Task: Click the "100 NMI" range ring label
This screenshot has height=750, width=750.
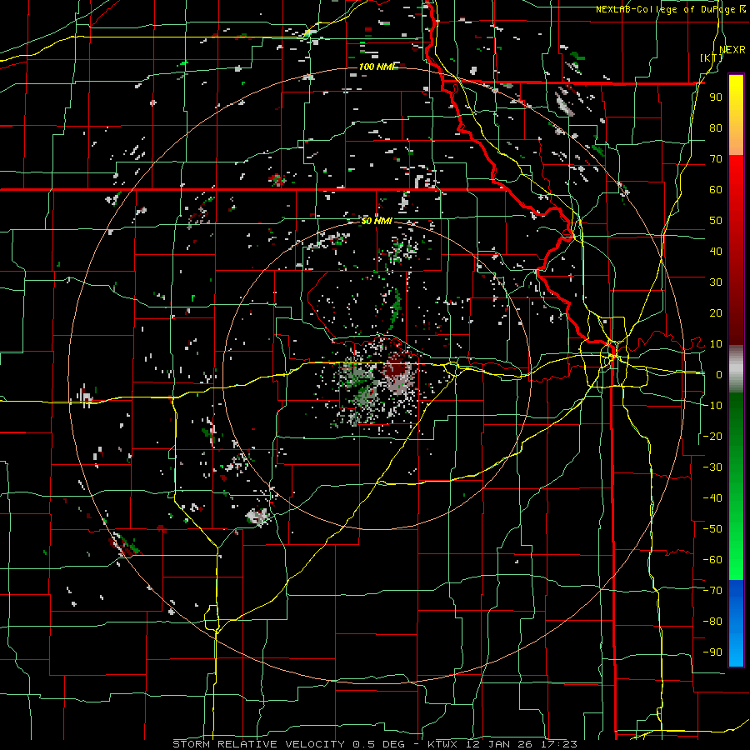Action: click(377, 67)
